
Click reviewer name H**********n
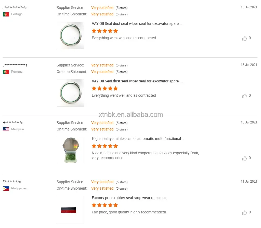point(13,123)
